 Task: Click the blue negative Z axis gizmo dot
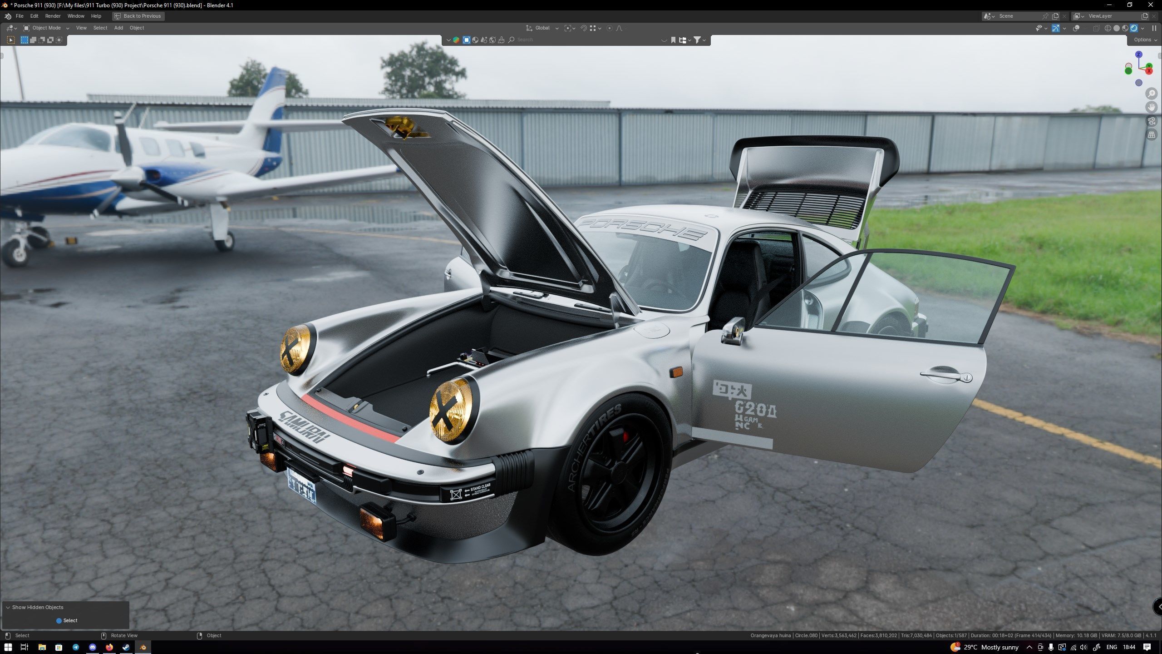pyautogui.click(x=1138, y=83)
